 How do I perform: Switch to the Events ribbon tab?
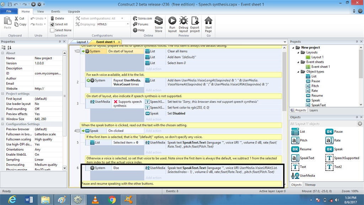click(56, 11)
